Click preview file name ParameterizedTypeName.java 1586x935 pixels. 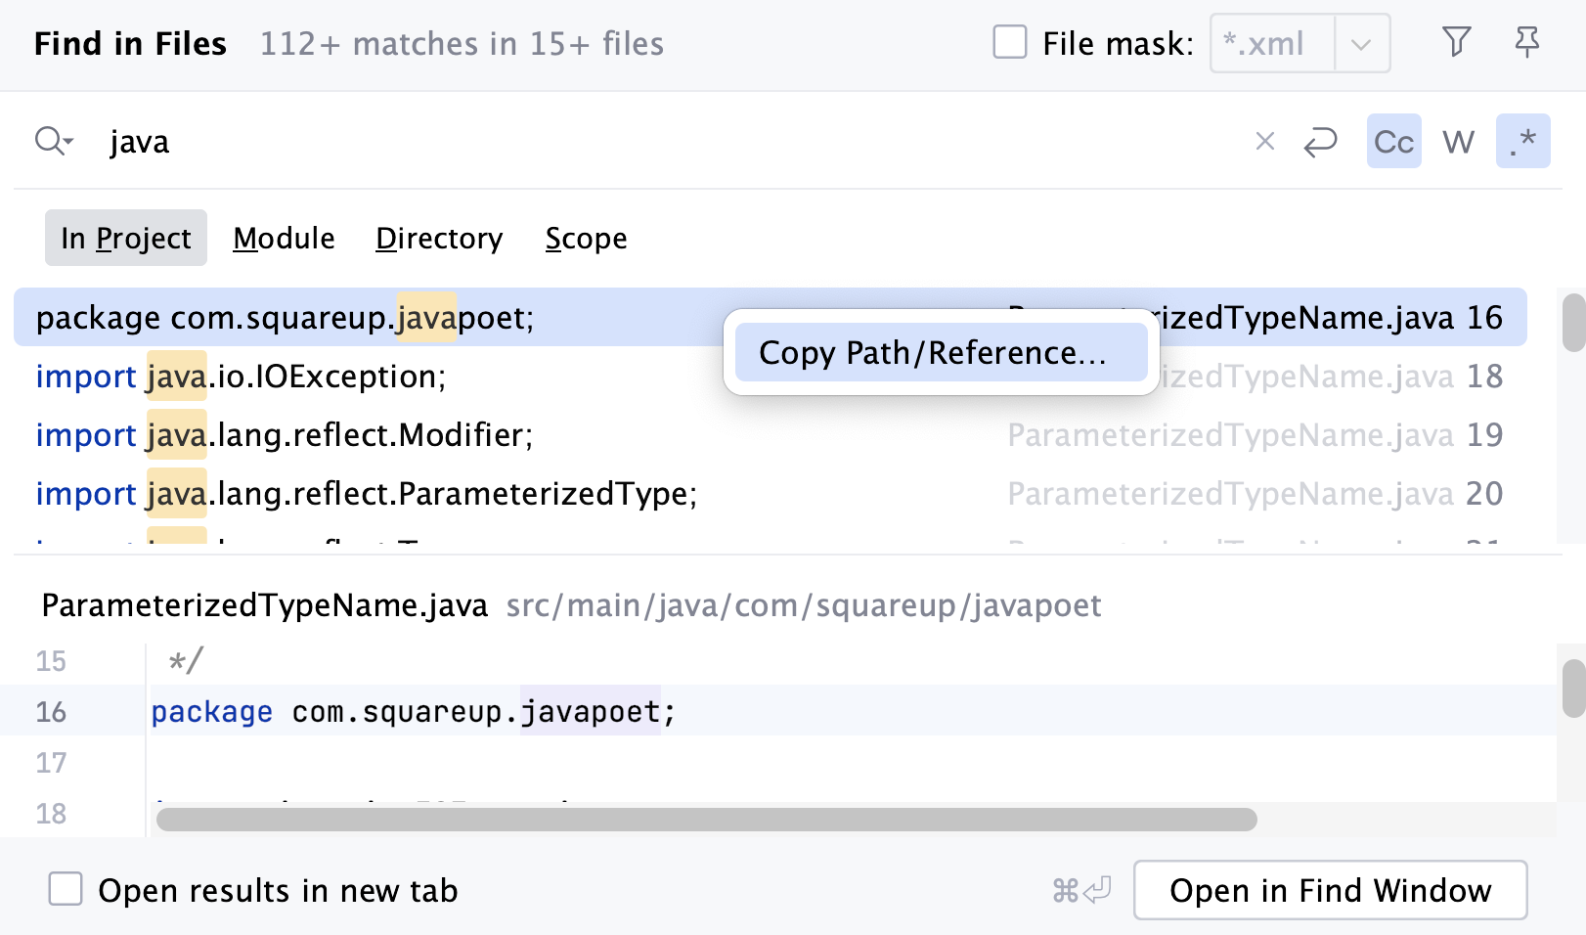(264, 605)
